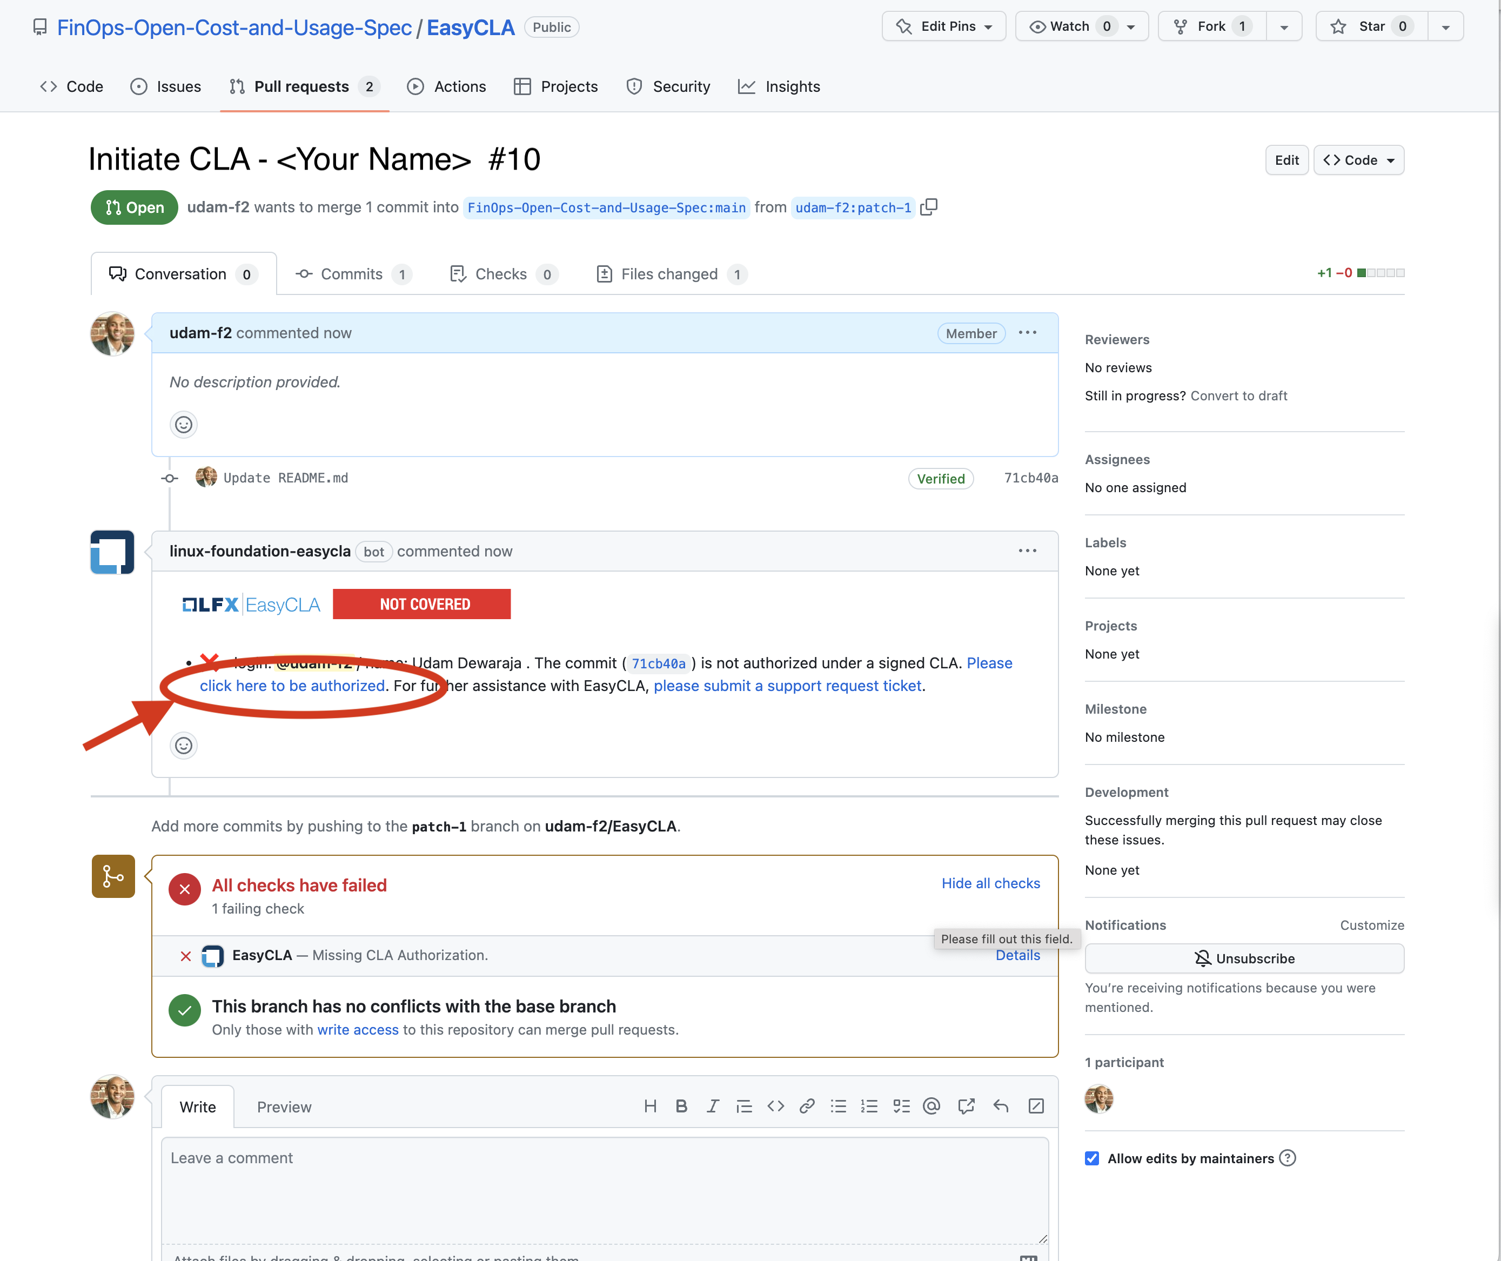
Task: Click the mention (@) icon
Action: pos(932,1106)
